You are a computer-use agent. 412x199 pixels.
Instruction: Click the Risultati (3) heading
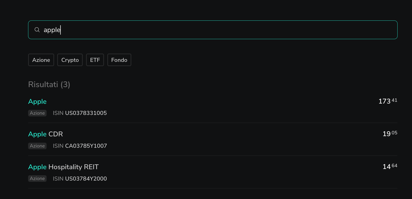click(49, 84)
